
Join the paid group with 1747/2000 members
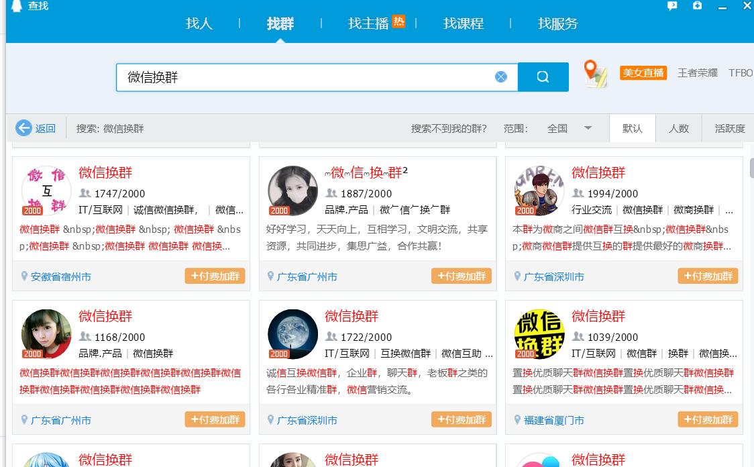(x=215, y=276)
